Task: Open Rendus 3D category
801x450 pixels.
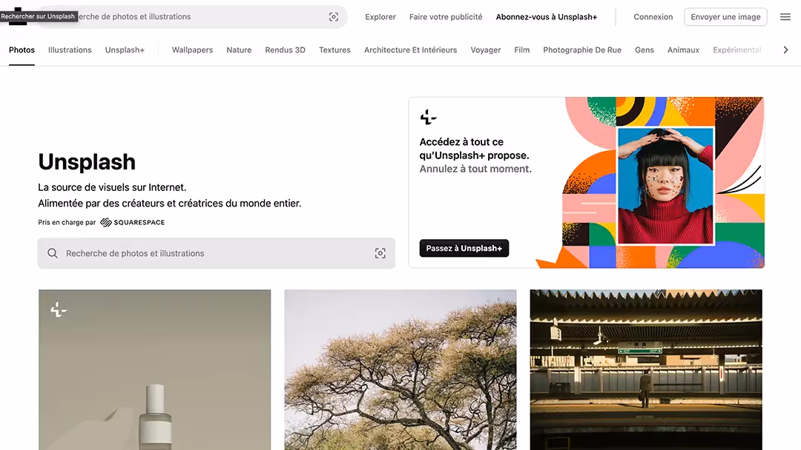Action: coord(285,50)
